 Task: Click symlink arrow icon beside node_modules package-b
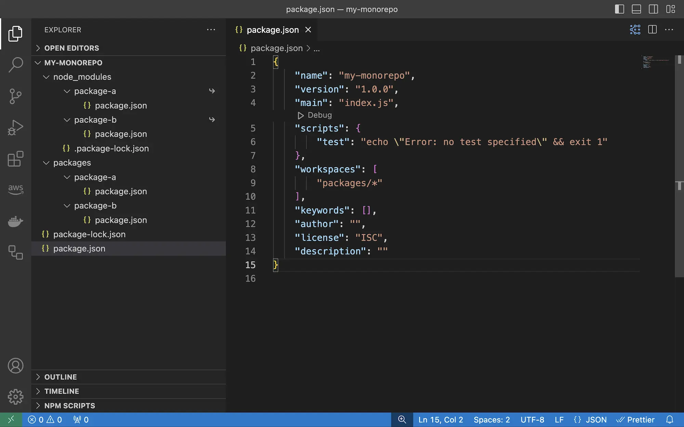(x=212, y=120)
